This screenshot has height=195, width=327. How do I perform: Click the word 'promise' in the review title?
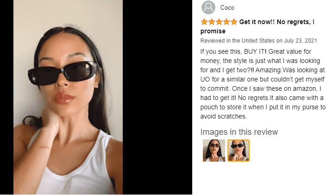(x=213, y=31)
